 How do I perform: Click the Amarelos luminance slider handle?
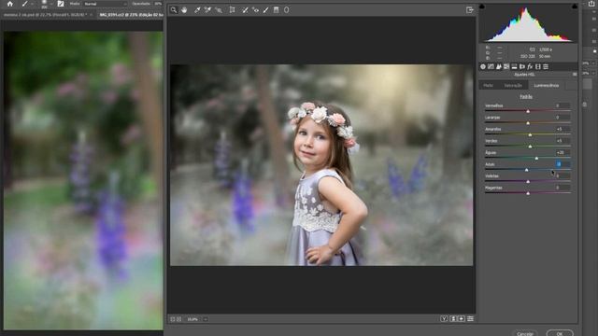[530, 134]
